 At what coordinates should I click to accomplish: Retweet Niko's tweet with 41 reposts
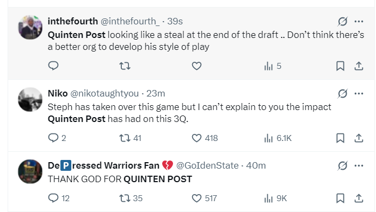(130, 138)
